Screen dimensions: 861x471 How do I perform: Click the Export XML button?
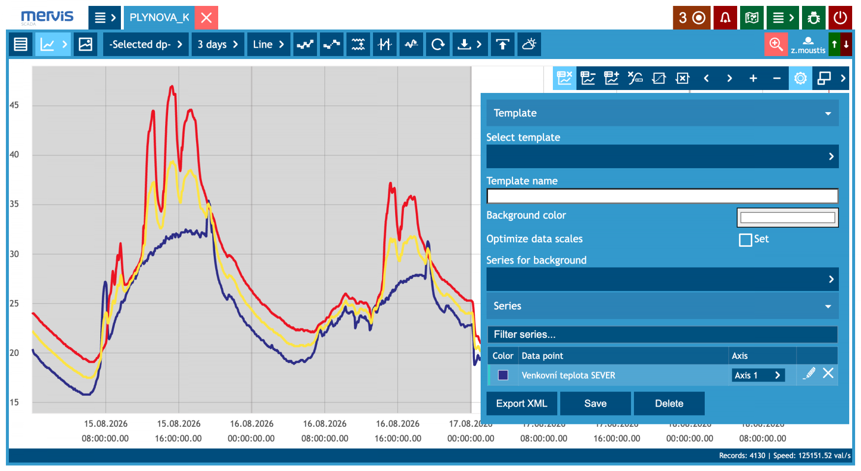(x=522, y=404)
